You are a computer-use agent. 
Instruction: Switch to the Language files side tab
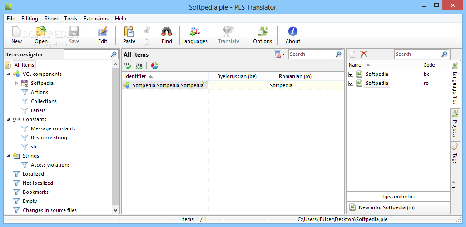click(x=455, y=84)
